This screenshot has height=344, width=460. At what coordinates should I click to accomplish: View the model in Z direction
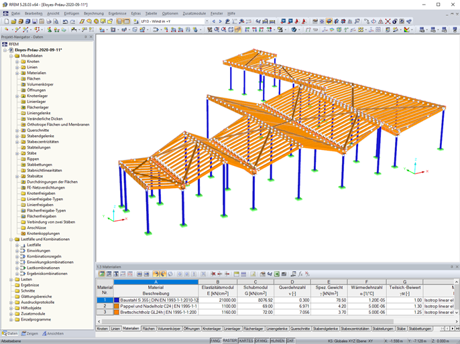pos(262,29)
